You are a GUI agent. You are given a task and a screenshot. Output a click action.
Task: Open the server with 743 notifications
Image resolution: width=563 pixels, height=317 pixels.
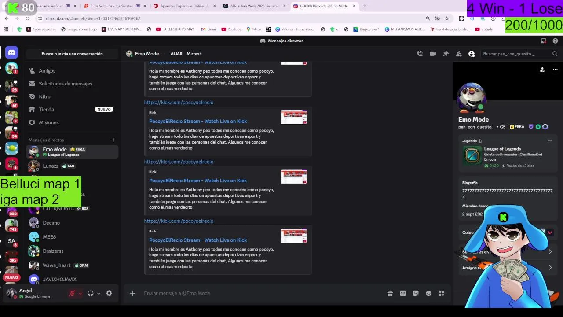click(11, 225)
